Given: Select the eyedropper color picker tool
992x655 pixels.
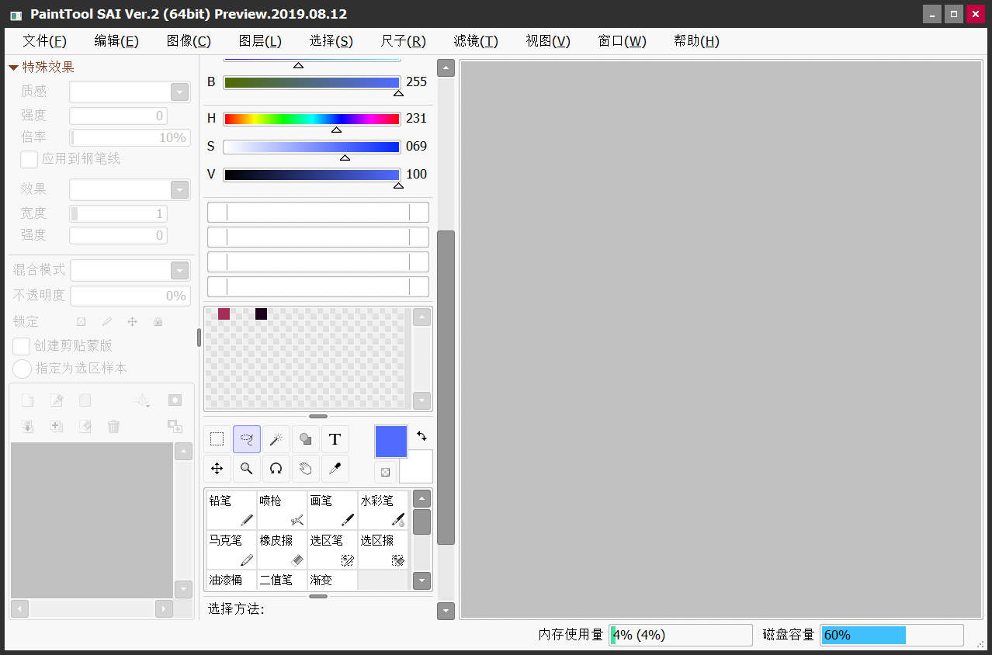Looking at the screenshot, I should click(335, 469).
